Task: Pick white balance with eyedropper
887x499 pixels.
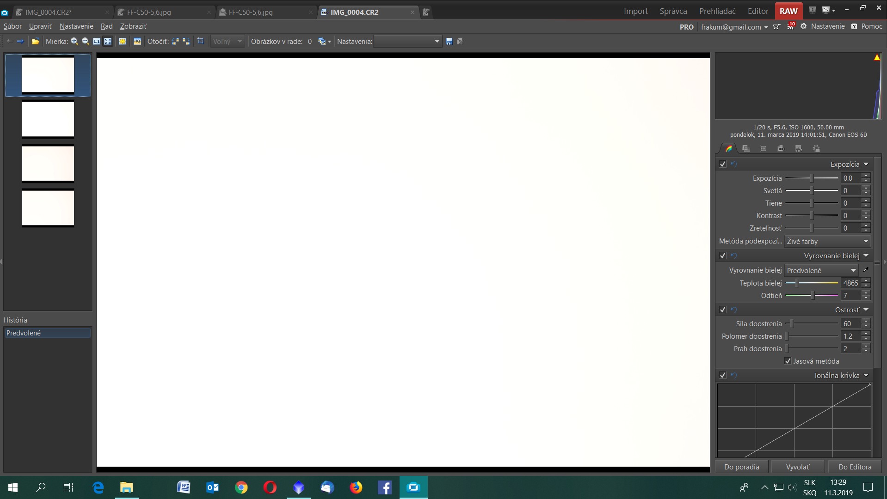Action: [x=866, y=270]
